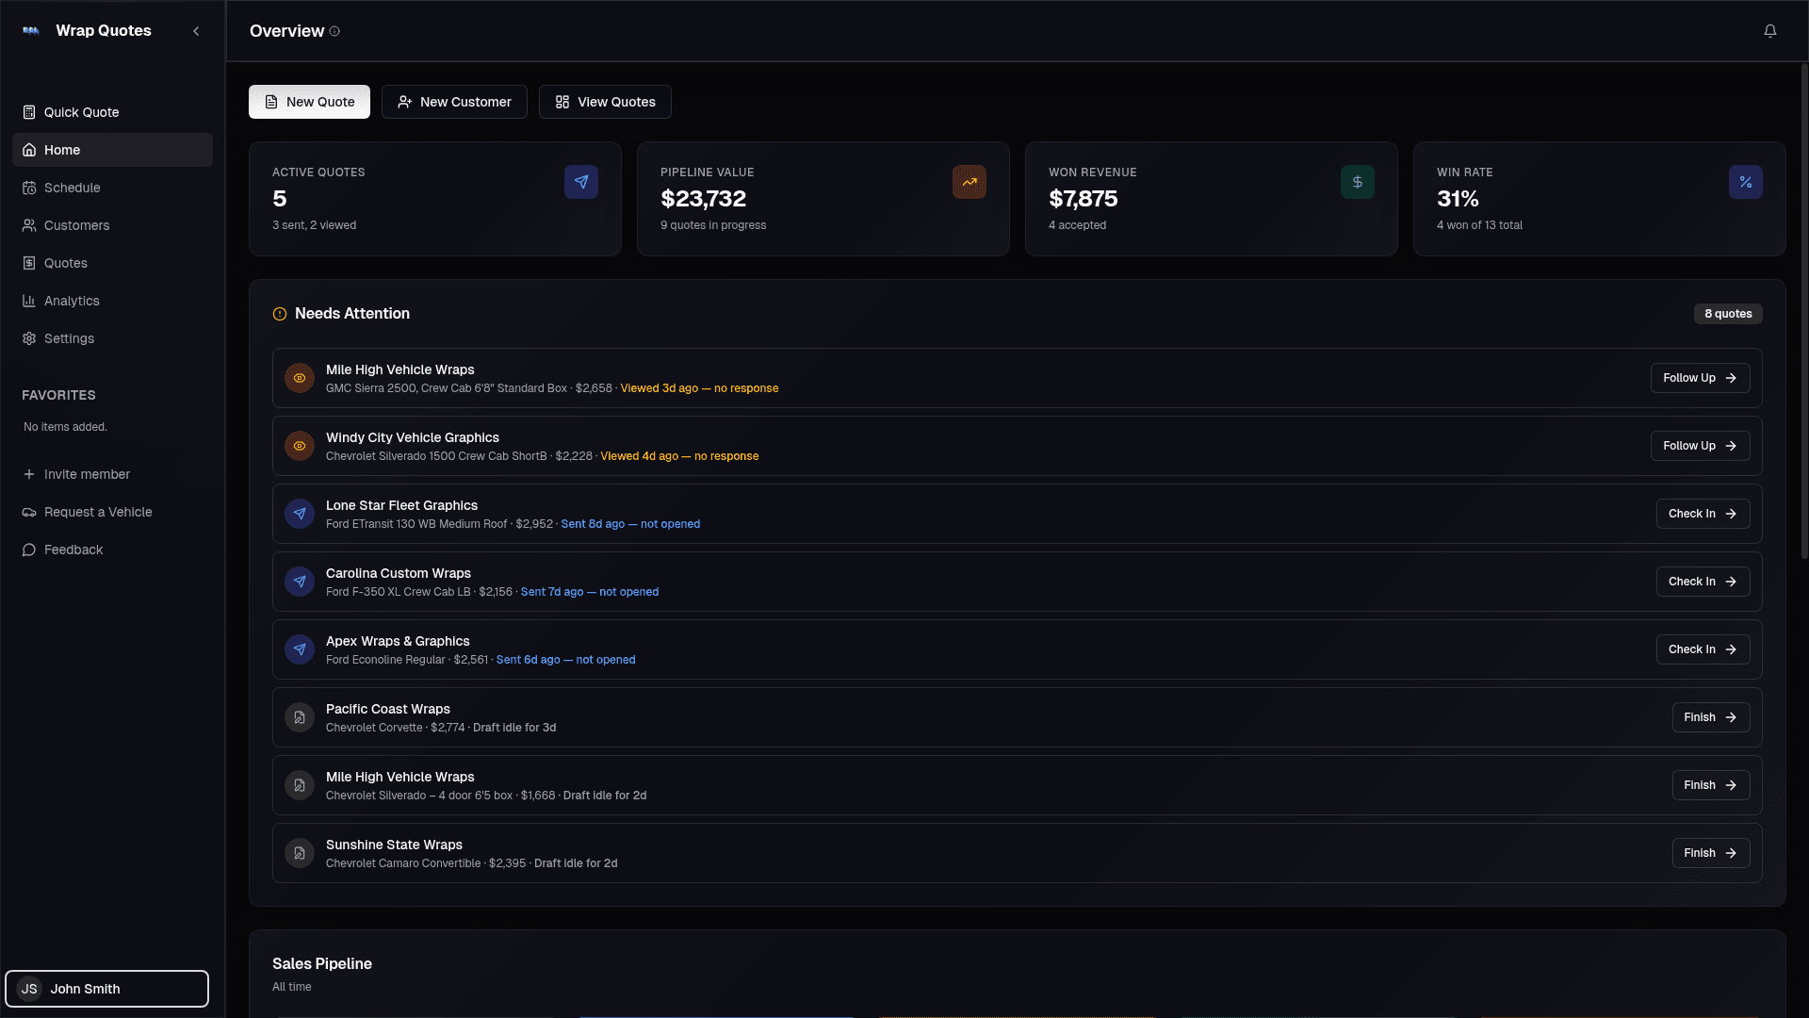Open John Smith account menu
The height and width of the screenshot is (1018, 1809).
(x=106, y=989)
